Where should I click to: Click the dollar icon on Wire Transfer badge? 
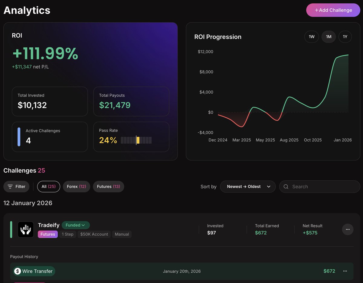[17, 271]
